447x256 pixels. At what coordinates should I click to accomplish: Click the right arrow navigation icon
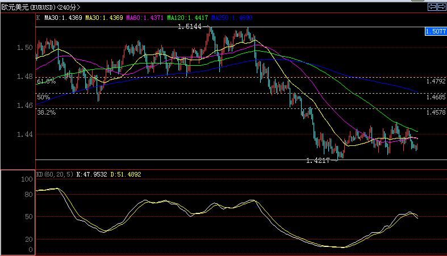[441, 7]
